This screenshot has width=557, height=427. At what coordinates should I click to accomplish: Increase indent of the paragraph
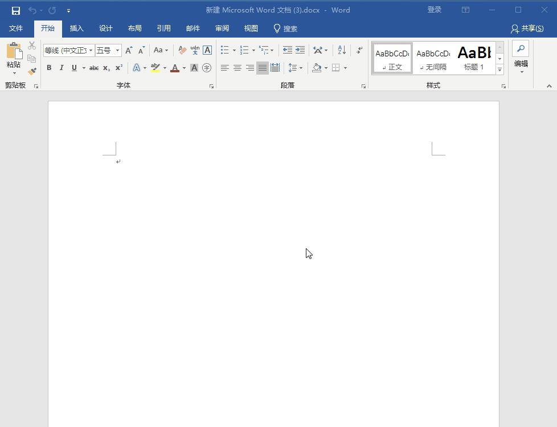(x=300, y=50)
